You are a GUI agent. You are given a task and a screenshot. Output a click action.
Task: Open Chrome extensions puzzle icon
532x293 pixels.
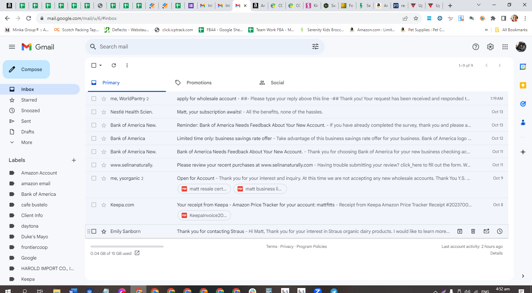(x=493, y=18)
